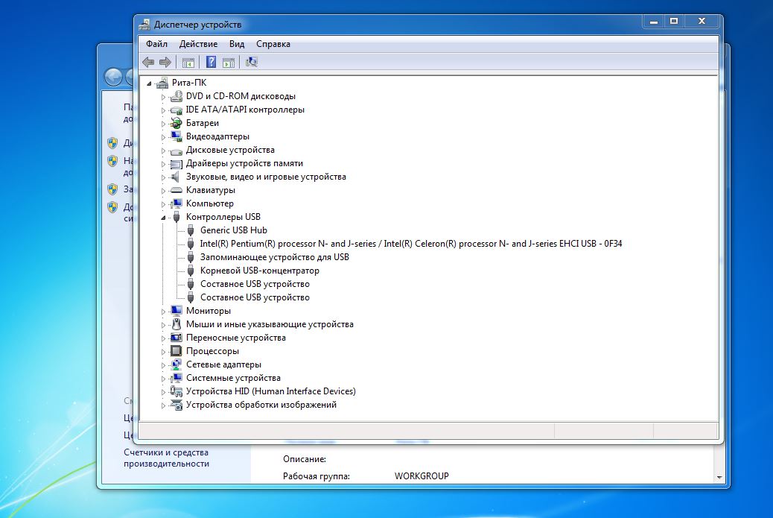Viewport: 773px width, 518px height.
Task: Click the Клавиатуры keyboard icon
Action: click(176, 190)
